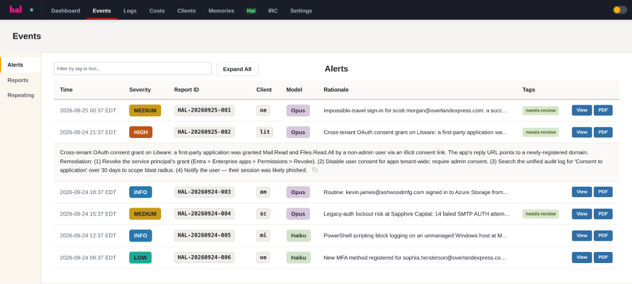This screenshot has width=632, height=284.
Task: Click the Time column header
Action: click(x=66, y=90)
